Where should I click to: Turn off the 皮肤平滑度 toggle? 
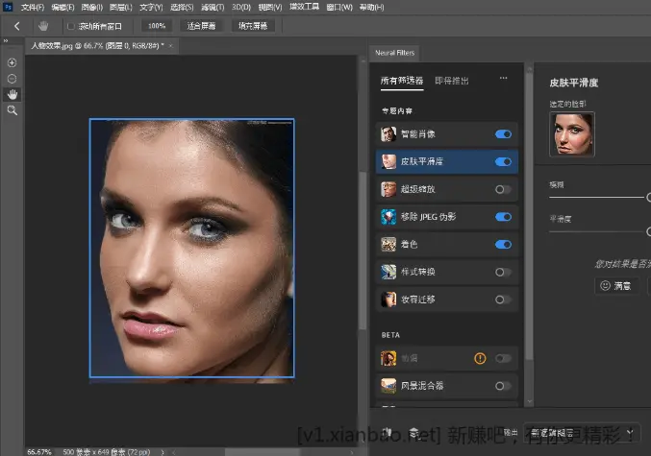(503, 161)
